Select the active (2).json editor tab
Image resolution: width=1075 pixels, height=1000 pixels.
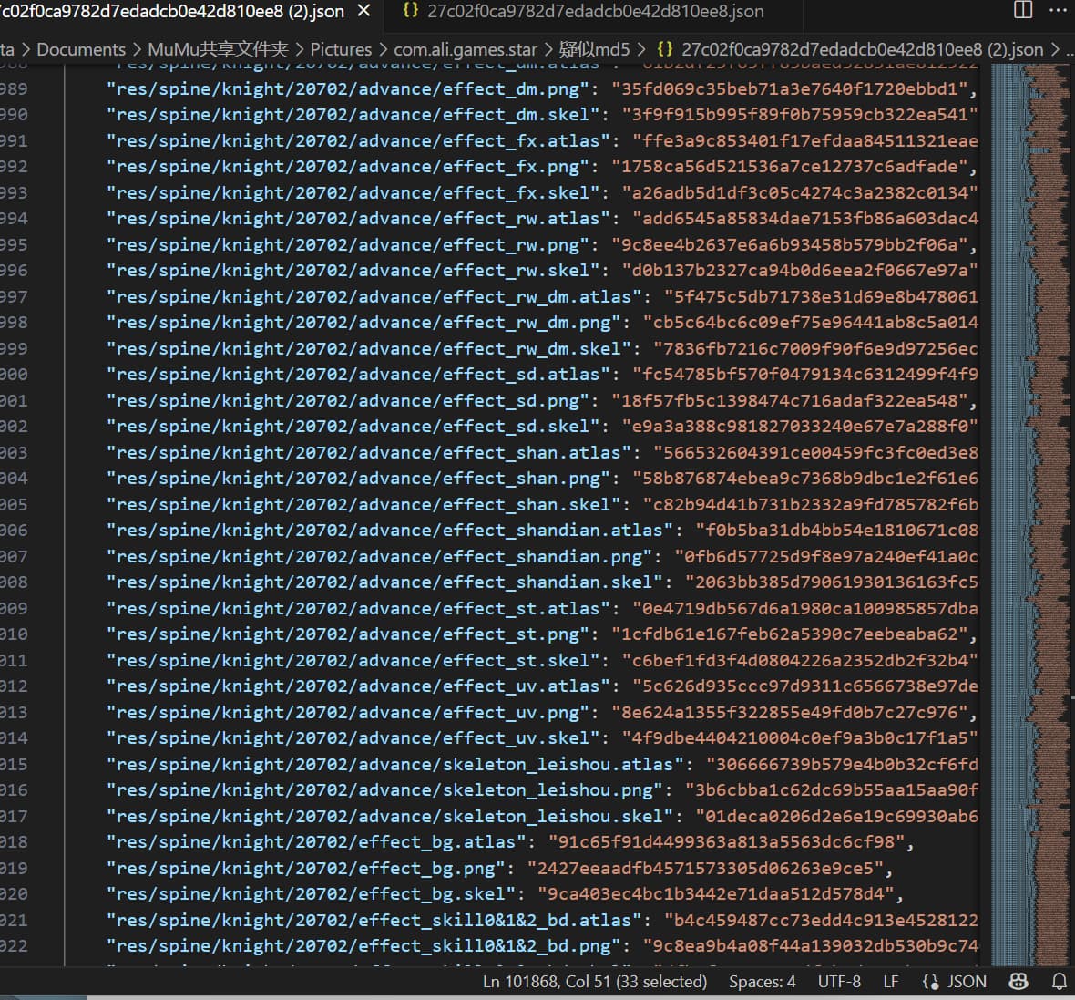[173, 11]
